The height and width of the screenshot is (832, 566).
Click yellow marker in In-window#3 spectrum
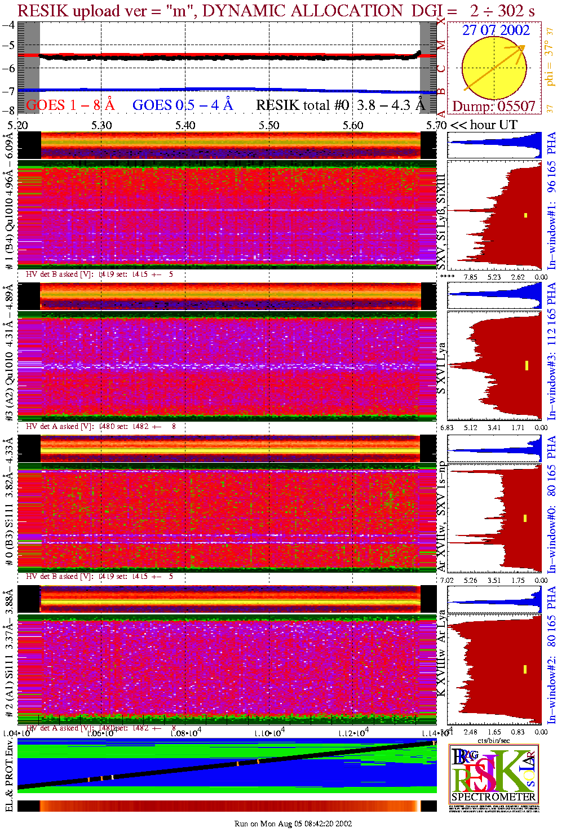pos(527,365)
